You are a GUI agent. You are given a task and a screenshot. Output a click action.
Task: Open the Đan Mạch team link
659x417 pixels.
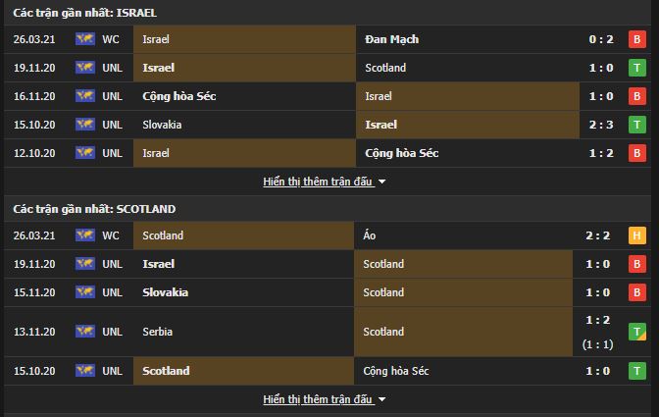[x=391, y=39]
